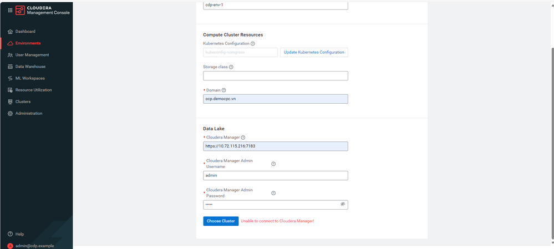Click the Environments cloud icon
This screenshot has width=554, height=249.
[10, 43]
